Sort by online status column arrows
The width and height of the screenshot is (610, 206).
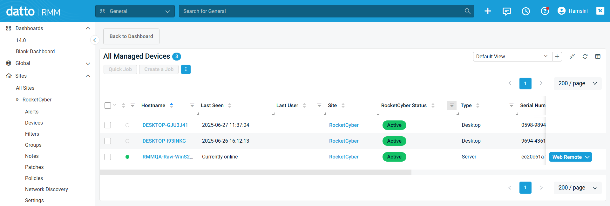[124, 106]
